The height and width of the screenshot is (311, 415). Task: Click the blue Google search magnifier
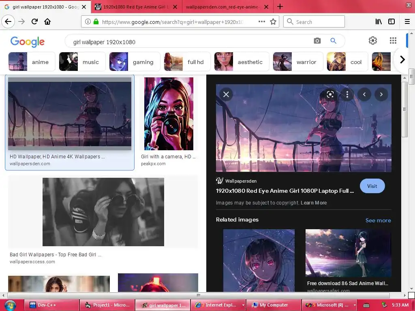(x=333, y=41)
